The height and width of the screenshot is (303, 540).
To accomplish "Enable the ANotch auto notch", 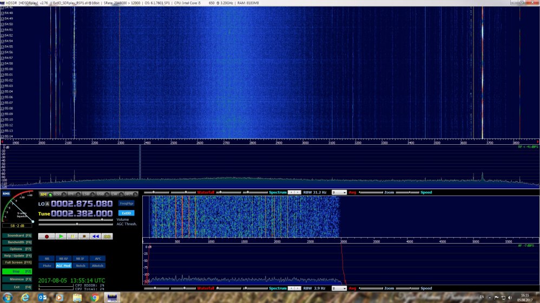I will [x=97, y=266].
